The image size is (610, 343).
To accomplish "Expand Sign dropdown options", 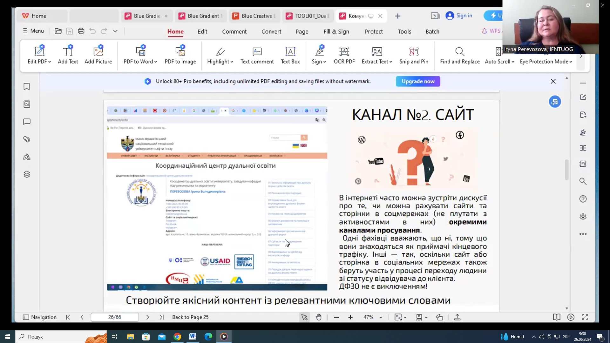I will tap(325, 62).
